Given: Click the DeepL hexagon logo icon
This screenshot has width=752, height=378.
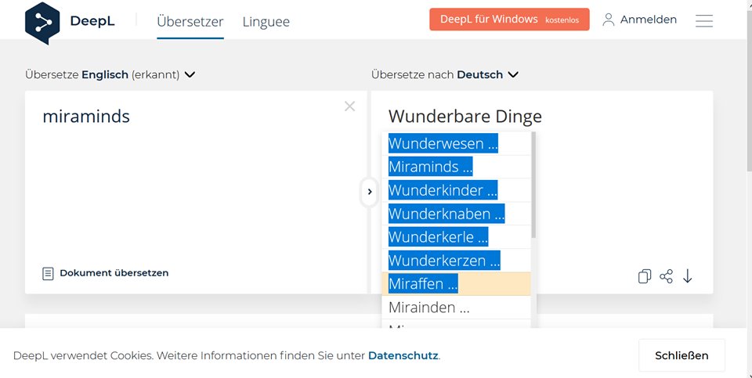Looking at the screenshot, I should [42, 23].
